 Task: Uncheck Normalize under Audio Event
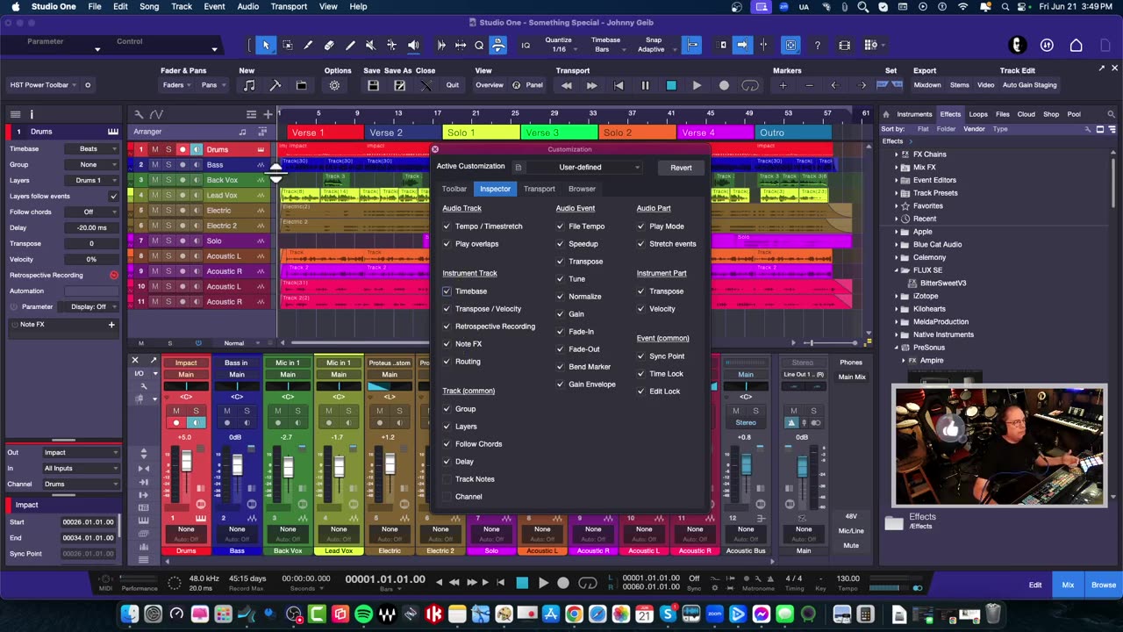pyautogui.click(x=560, y=297)
